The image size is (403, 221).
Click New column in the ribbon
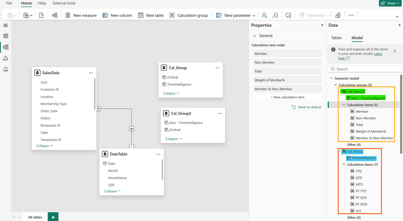coord(117,15)
